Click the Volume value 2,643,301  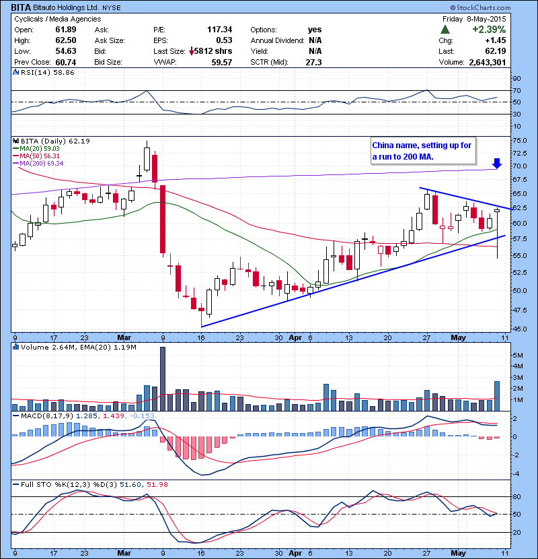coord(488,62)
